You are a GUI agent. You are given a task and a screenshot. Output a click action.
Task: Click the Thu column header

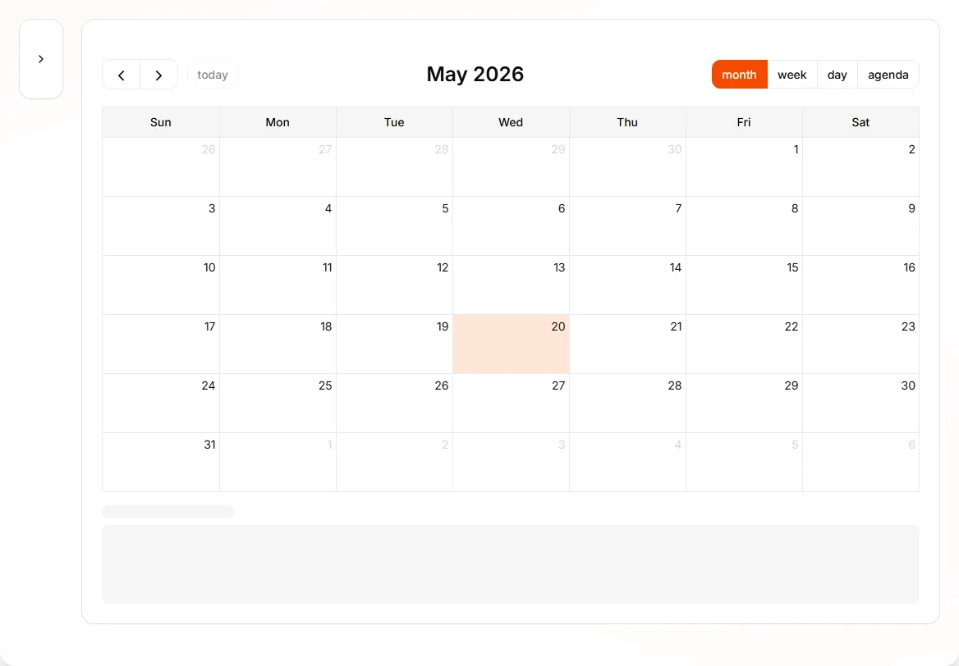pos(627,122)
